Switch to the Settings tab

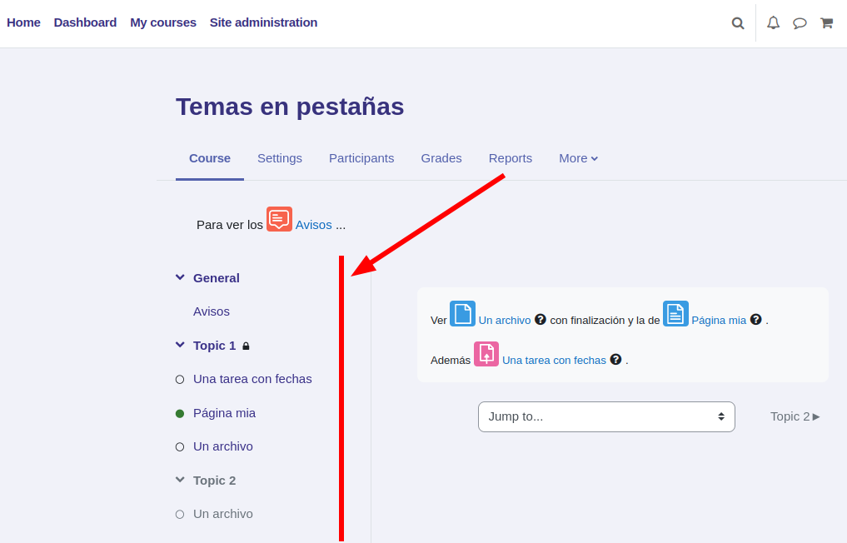pyautogui.click(x=279, y=158)
